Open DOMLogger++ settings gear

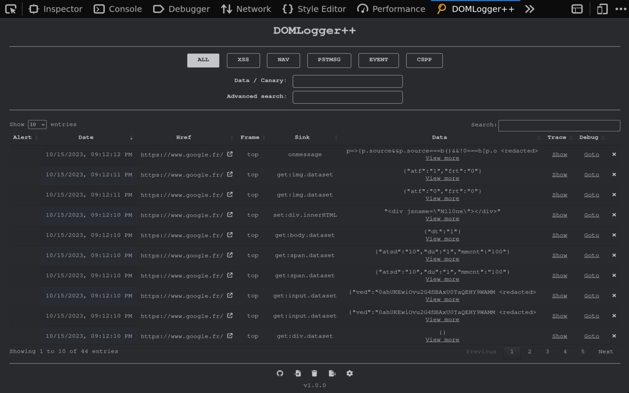coord(349,373)
